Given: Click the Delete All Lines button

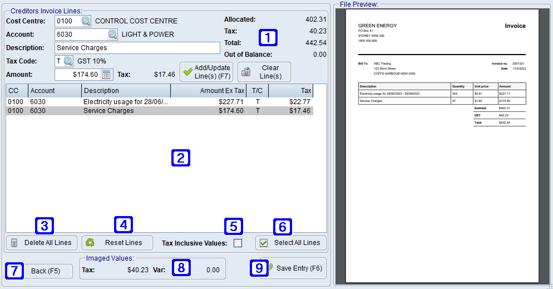Looking at the screenshot, I should click(x=42, y=243).
